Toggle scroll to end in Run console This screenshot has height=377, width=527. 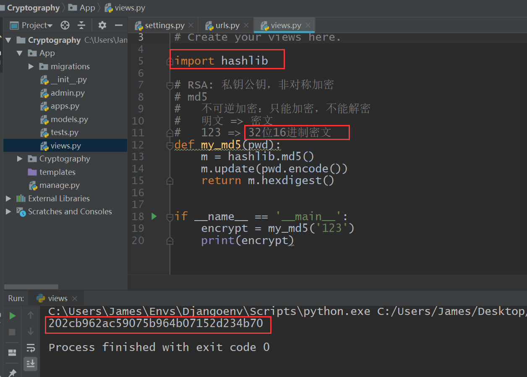tap(31, 364)
